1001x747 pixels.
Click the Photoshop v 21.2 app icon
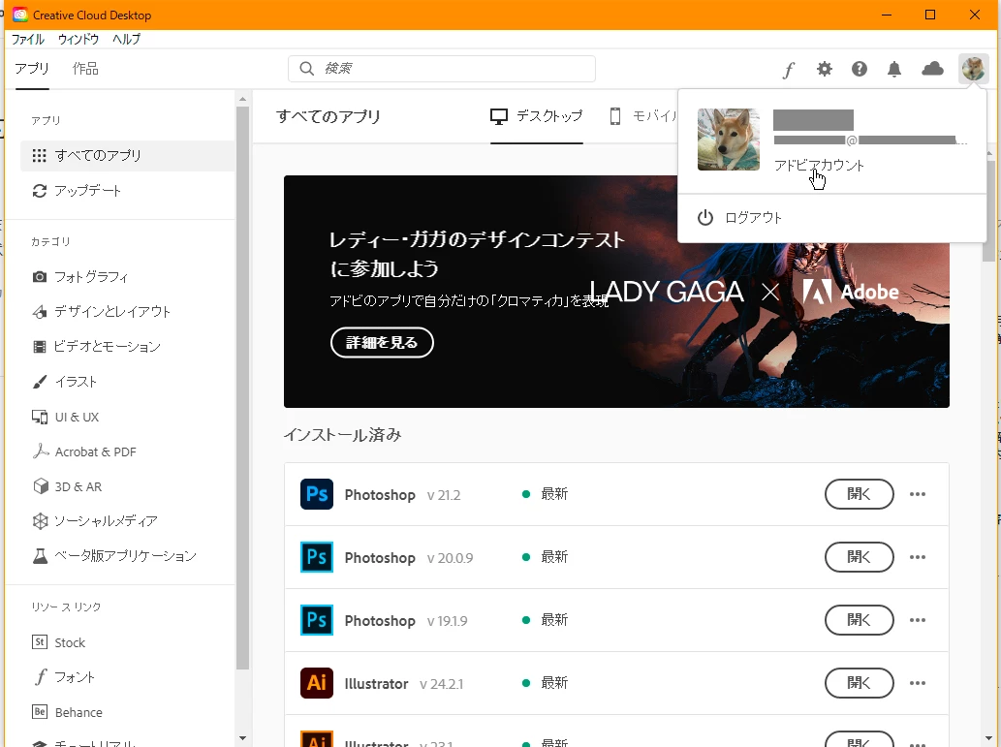[x=317, y=494]
